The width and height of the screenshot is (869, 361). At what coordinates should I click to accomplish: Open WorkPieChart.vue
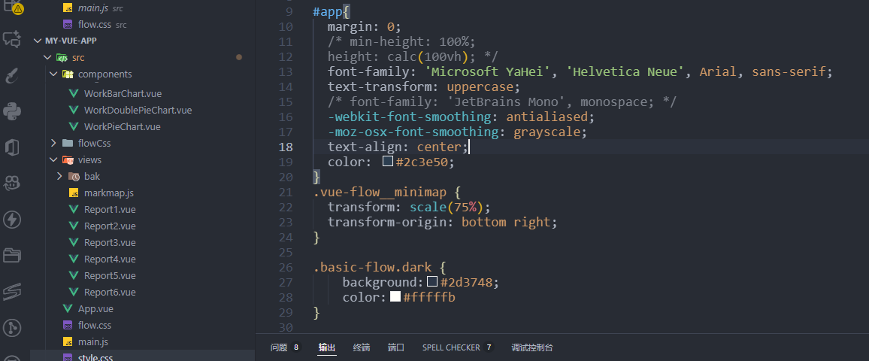coord(123,127)
